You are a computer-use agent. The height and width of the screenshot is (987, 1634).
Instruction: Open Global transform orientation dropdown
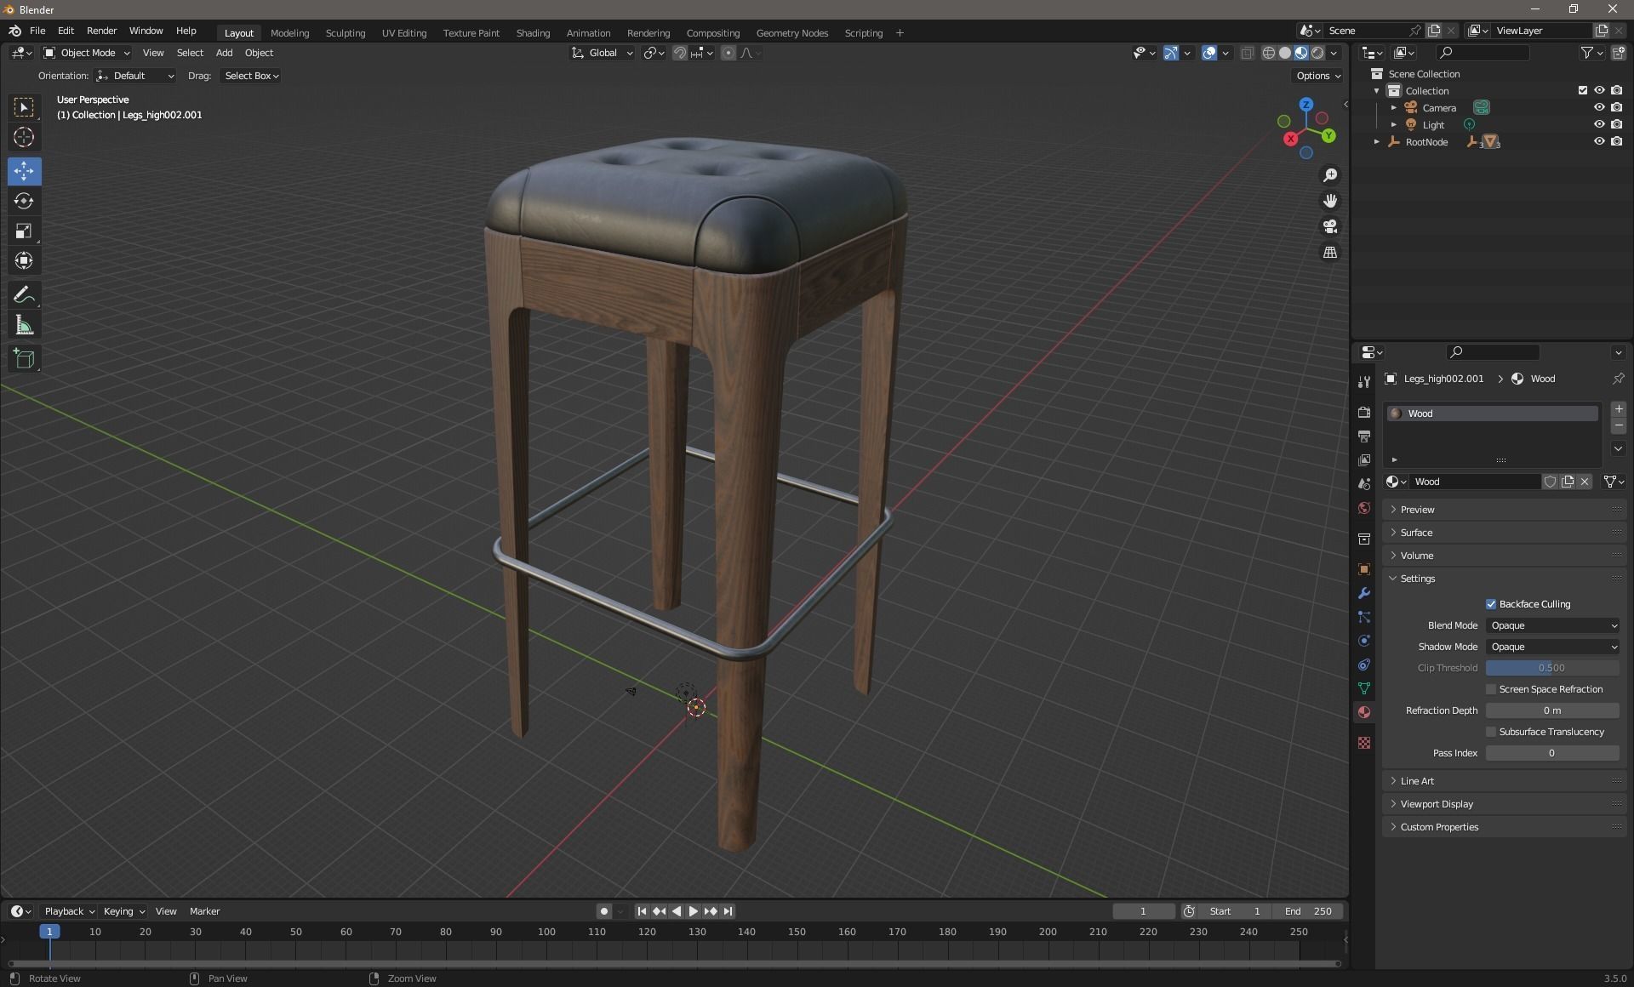[602, 53]
